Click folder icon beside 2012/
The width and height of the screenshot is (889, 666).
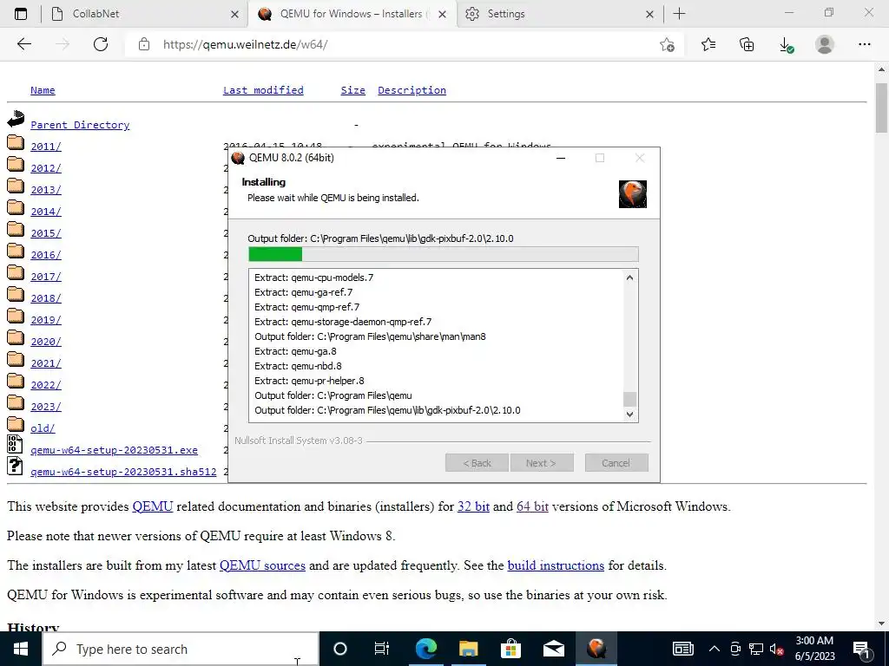coord(16,164)
